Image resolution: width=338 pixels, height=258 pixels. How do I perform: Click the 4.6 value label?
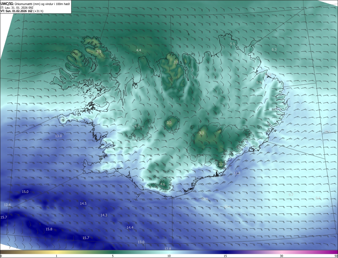click(x=162, y=184)
